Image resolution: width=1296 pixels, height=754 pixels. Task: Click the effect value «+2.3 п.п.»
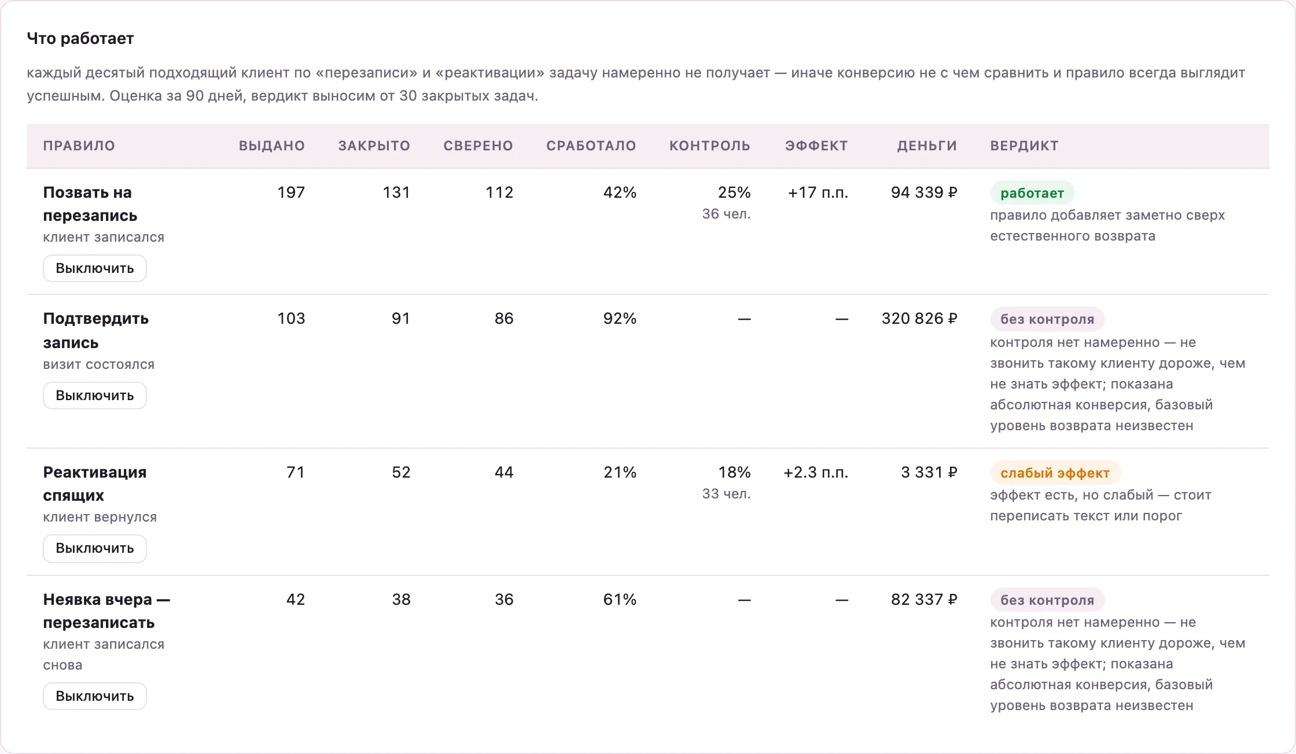pos(816,472)
